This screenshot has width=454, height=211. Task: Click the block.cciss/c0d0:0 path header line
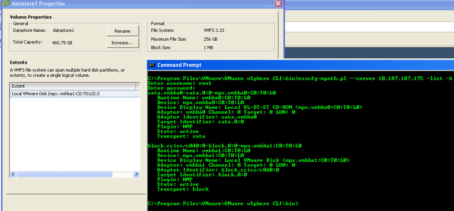224,146
